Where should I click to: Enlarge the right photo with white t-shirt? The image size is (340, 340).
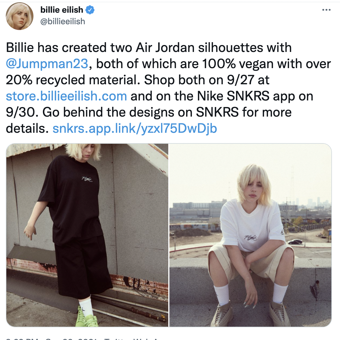tap(250, 235)
